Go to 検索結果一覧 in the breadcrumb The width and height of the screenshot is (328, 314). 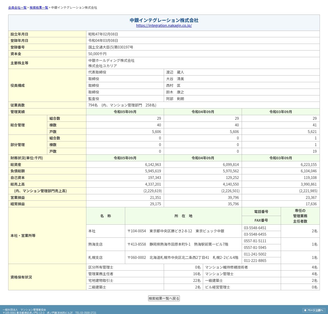pos(39,8)
